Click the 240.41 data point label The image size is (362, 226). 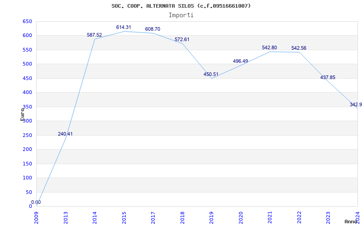pyautogui.click(x=65, y=134)
